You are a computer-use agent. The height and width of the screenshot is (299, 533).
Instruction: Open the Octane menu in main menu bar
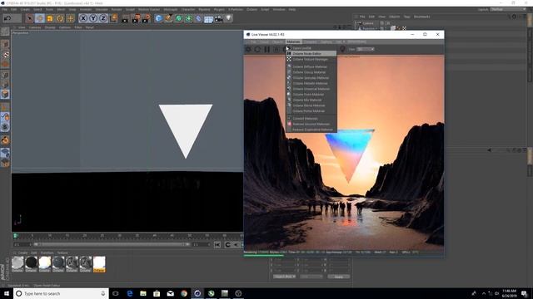(252, 9)
